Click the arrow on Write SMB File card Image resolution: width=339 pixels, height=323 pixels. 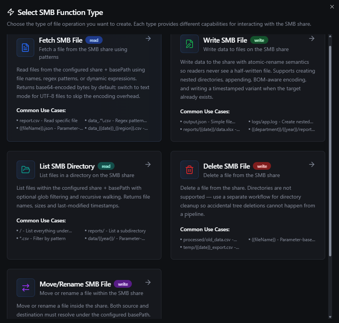tap(312, 38)
